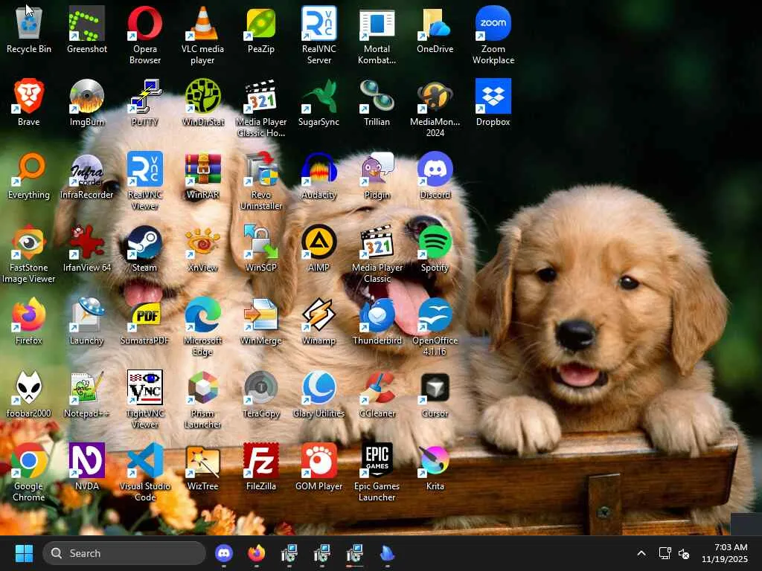Select the Google Chrome shortcut
762x571 pixels.
pyautogui.click(x=29, y=472)
